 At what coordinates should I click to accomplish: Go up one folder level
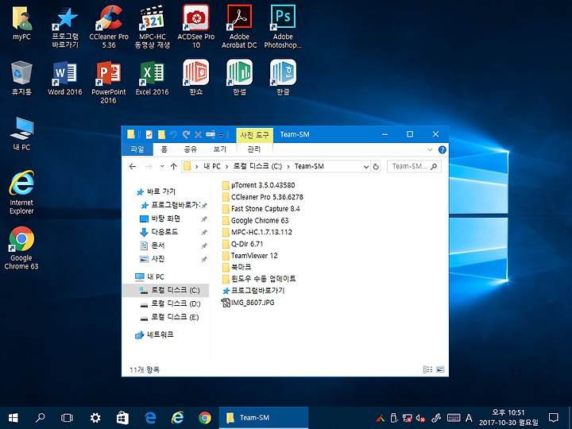point(174,167)
